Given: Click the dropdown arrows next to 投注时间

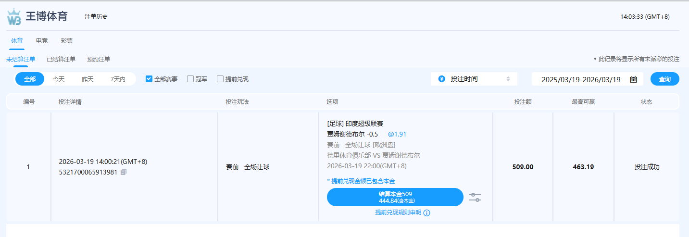Looking at the screenshot, I should click(508, 79).
